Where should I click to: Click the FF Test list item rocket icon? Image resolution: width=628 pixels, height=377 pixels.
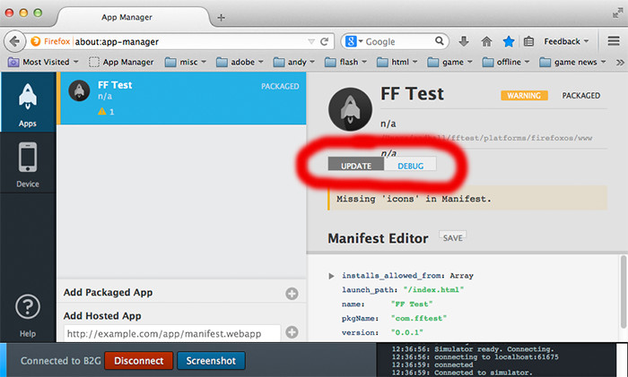coord(79,90)
